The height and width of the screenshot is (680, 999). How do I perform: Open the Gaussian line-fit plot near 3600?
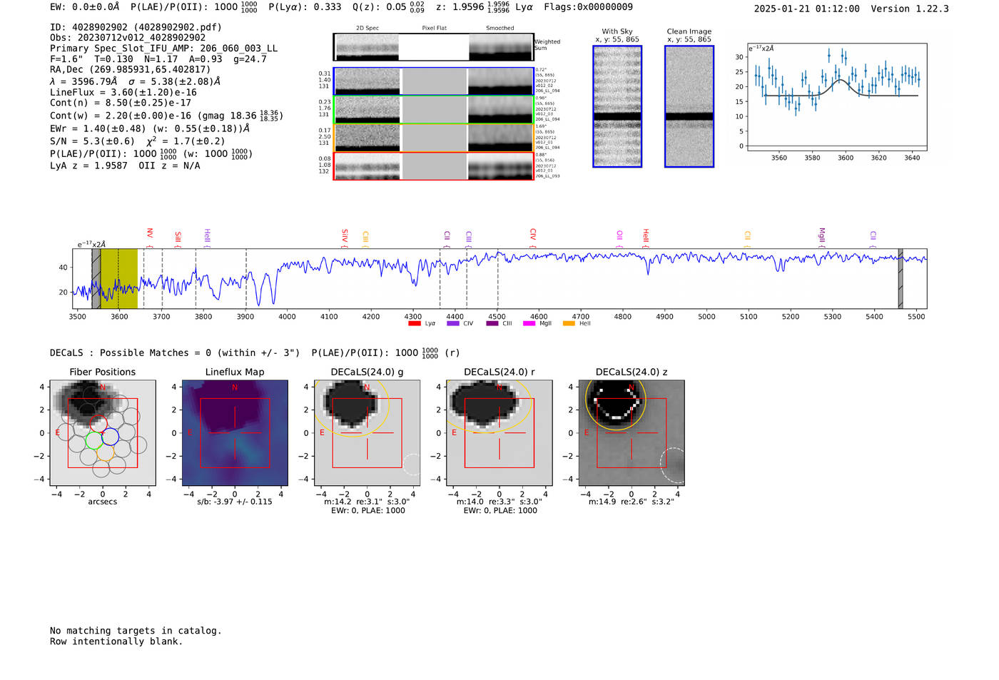837,97
